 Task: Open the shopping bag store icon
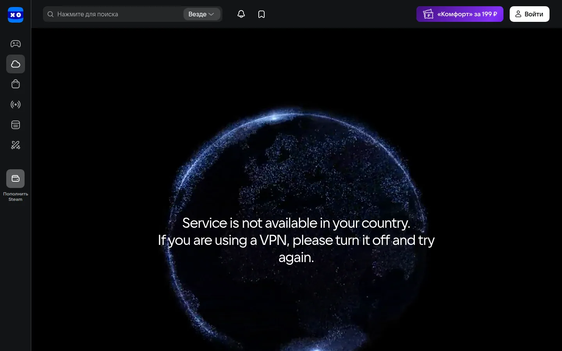[x=16, y=84]
